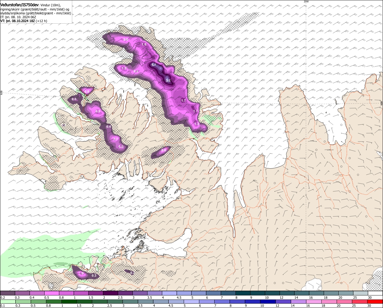The image size is (383, 308).
Task: Select upper legend white swatch above 30
Action: coord(375,293)
